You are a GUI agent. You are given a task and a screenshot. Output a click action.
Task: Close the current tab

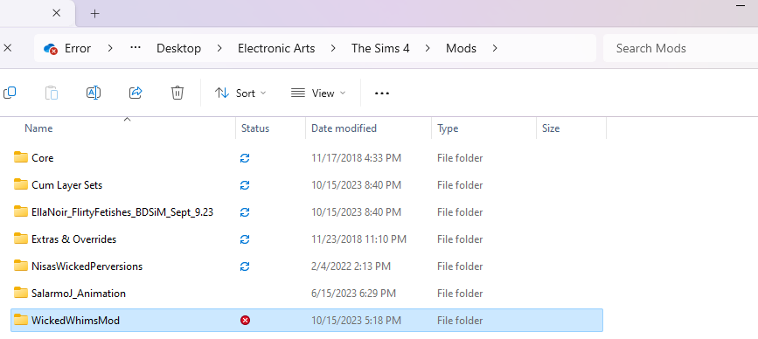[57, 13]
